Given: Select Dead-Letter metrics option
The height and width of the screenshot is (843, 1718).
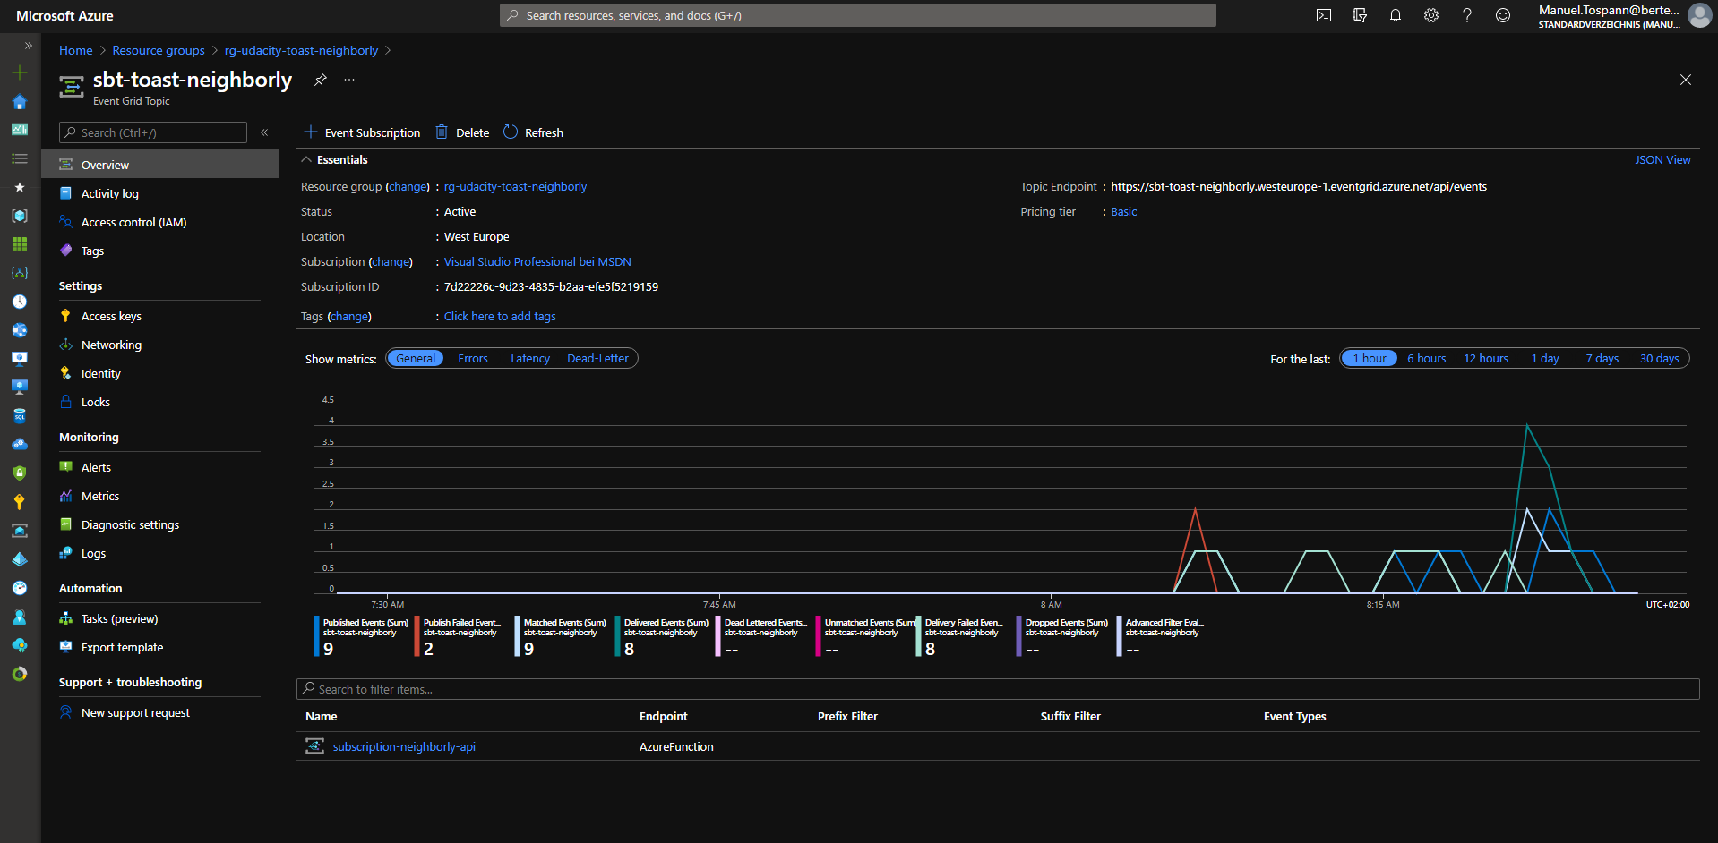Looking at the screenshot, I should click(597, 359).
